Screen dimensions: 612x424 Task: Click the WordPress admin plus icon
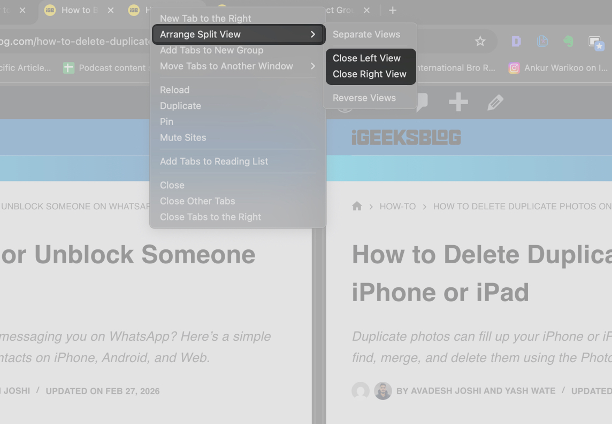click(458, 102)
